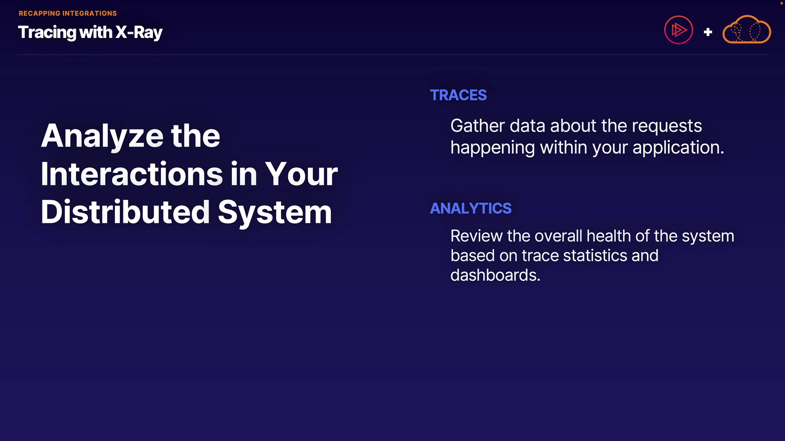Click the word 'dashboards.' in the Analytics description
The height and width of the screenshot is (441, 785).
(495, 275)
